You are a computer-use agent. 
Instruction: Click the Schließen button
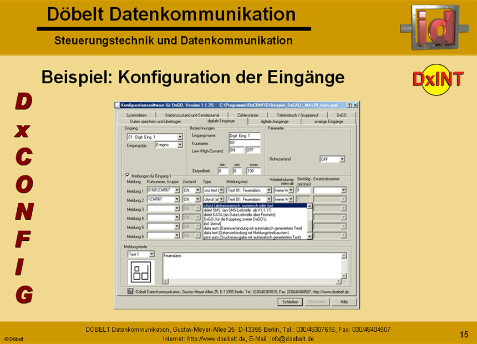(290, 302)
